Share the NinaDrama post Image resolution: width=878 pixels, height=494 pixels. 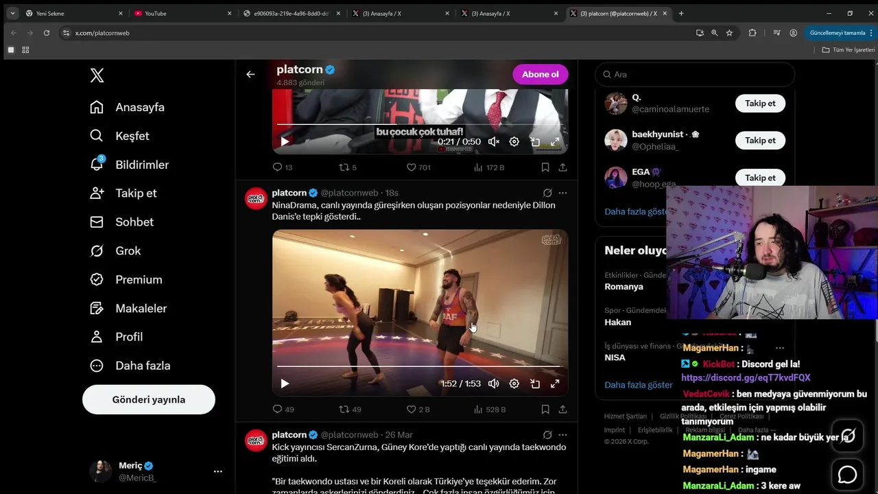(562, 410)
